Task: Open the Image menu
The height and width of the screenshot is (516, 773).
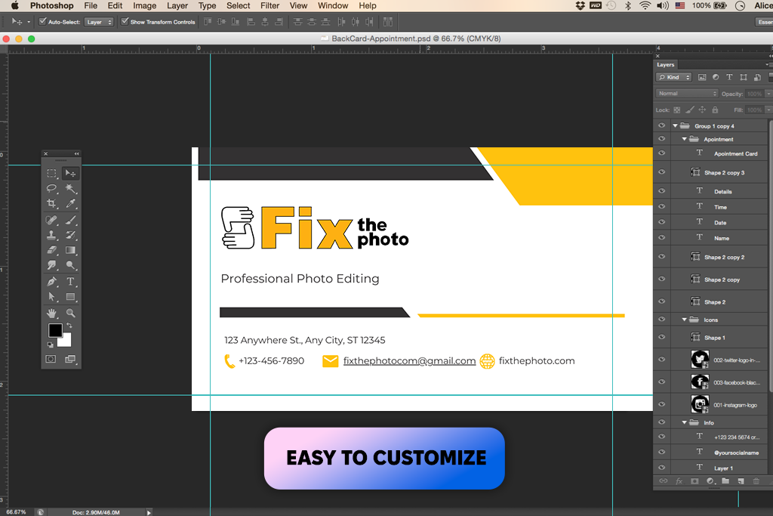Action: (x=144, y=5)
